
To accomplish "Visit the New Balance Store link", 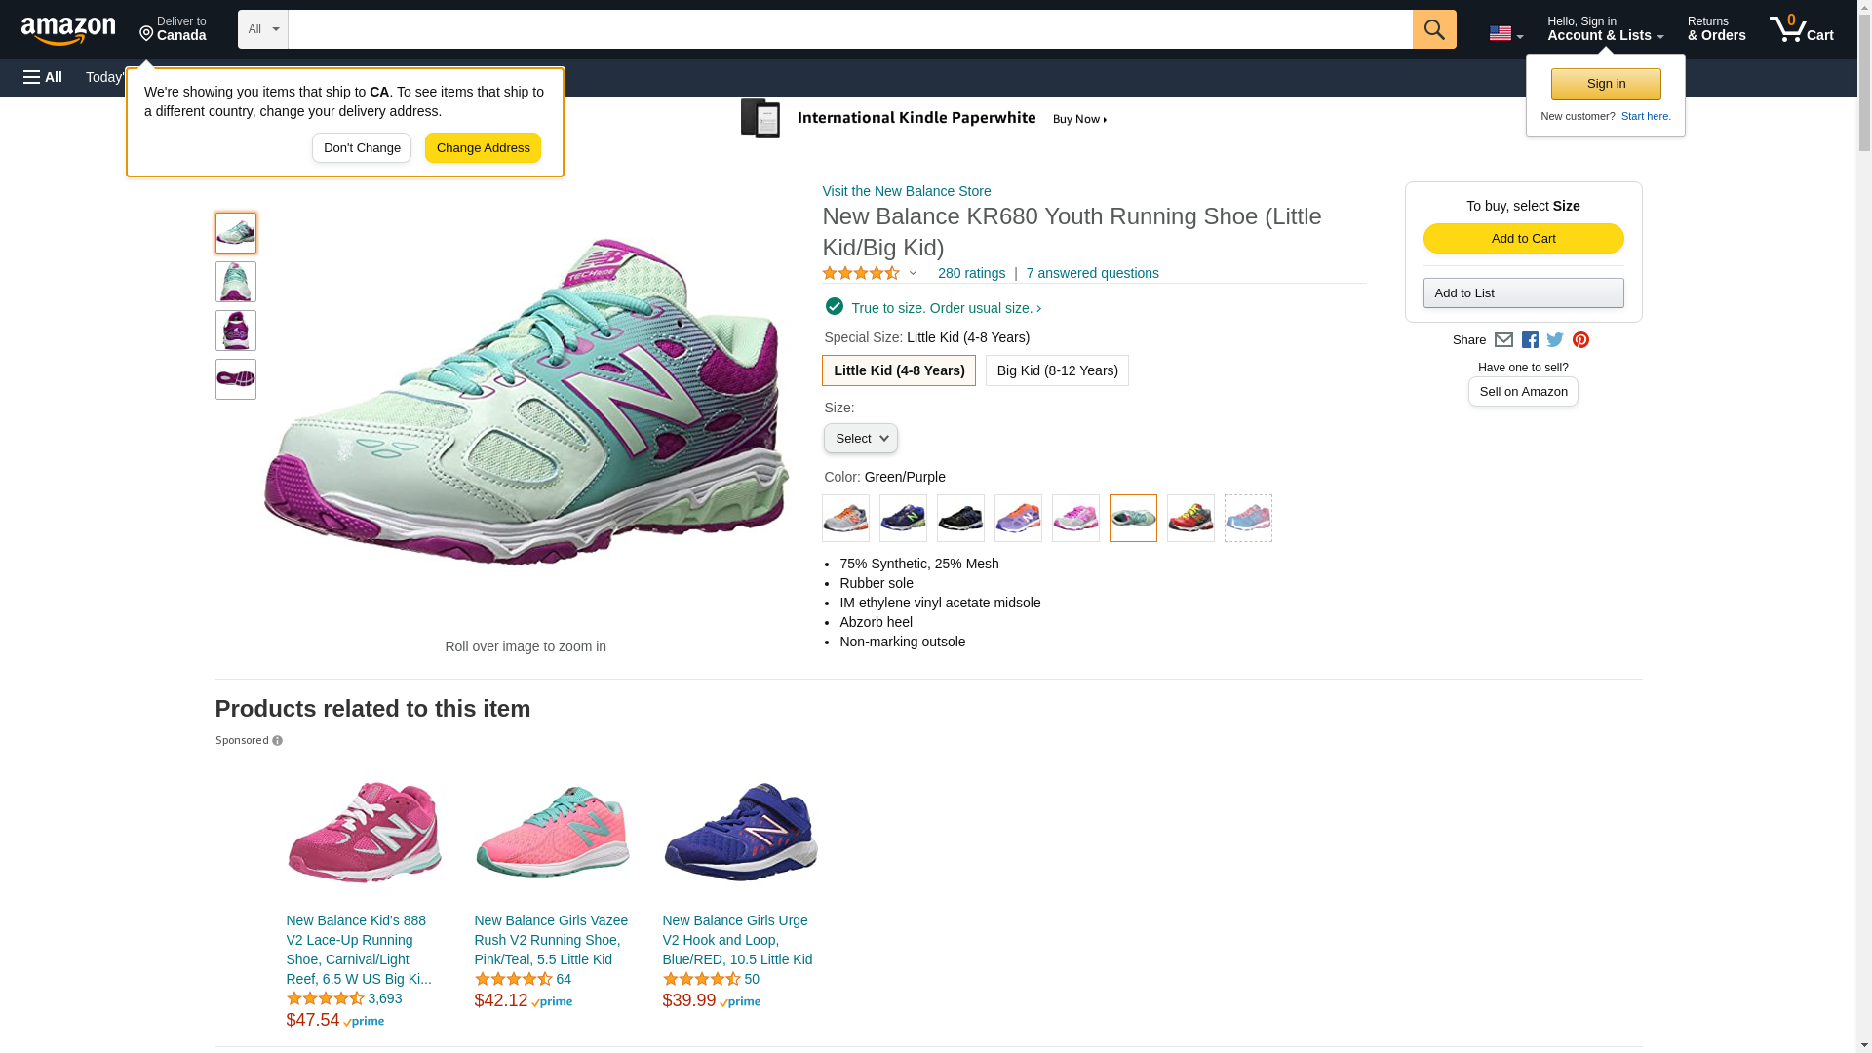I will click(x=906, y=191).
